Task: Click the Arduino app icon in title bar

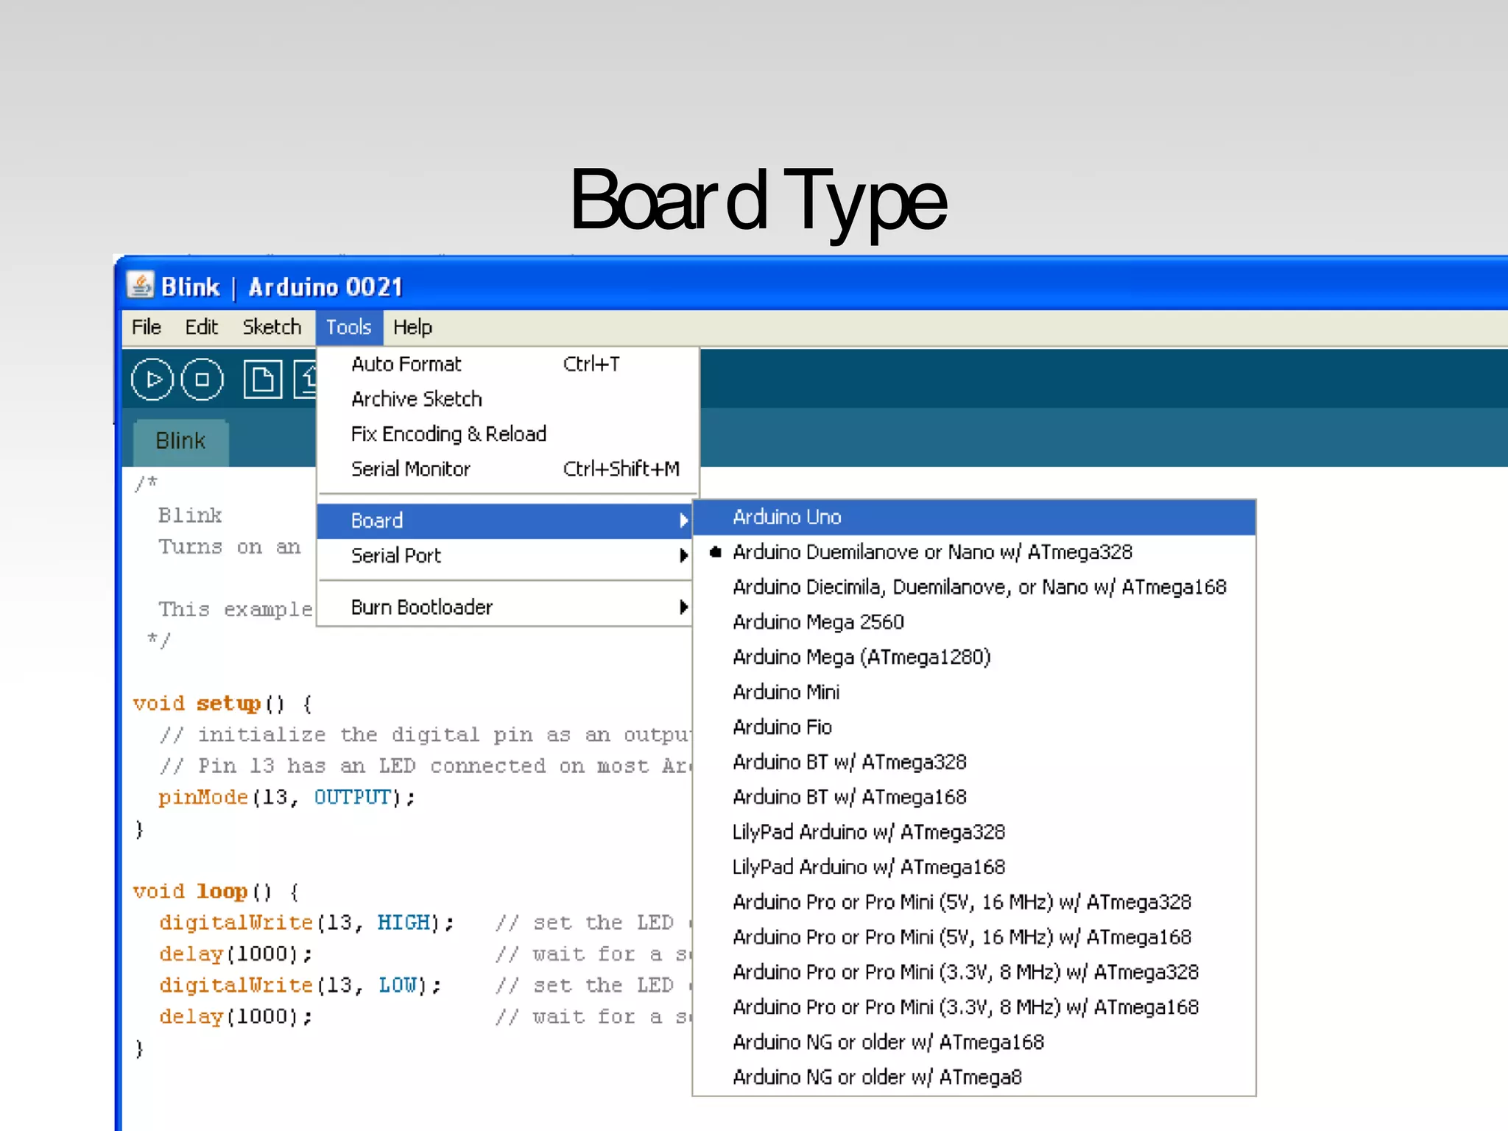Action: point(140,286)
